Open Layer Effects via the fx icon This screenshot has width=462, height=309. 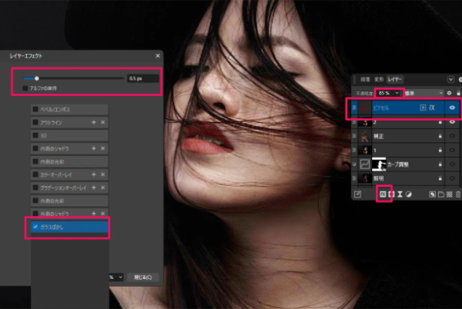[x=383, y=194]
